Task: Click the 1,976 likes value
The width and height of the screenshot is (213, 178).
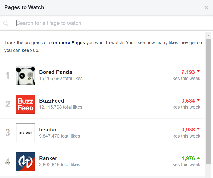Action: (x=188, y=158)
